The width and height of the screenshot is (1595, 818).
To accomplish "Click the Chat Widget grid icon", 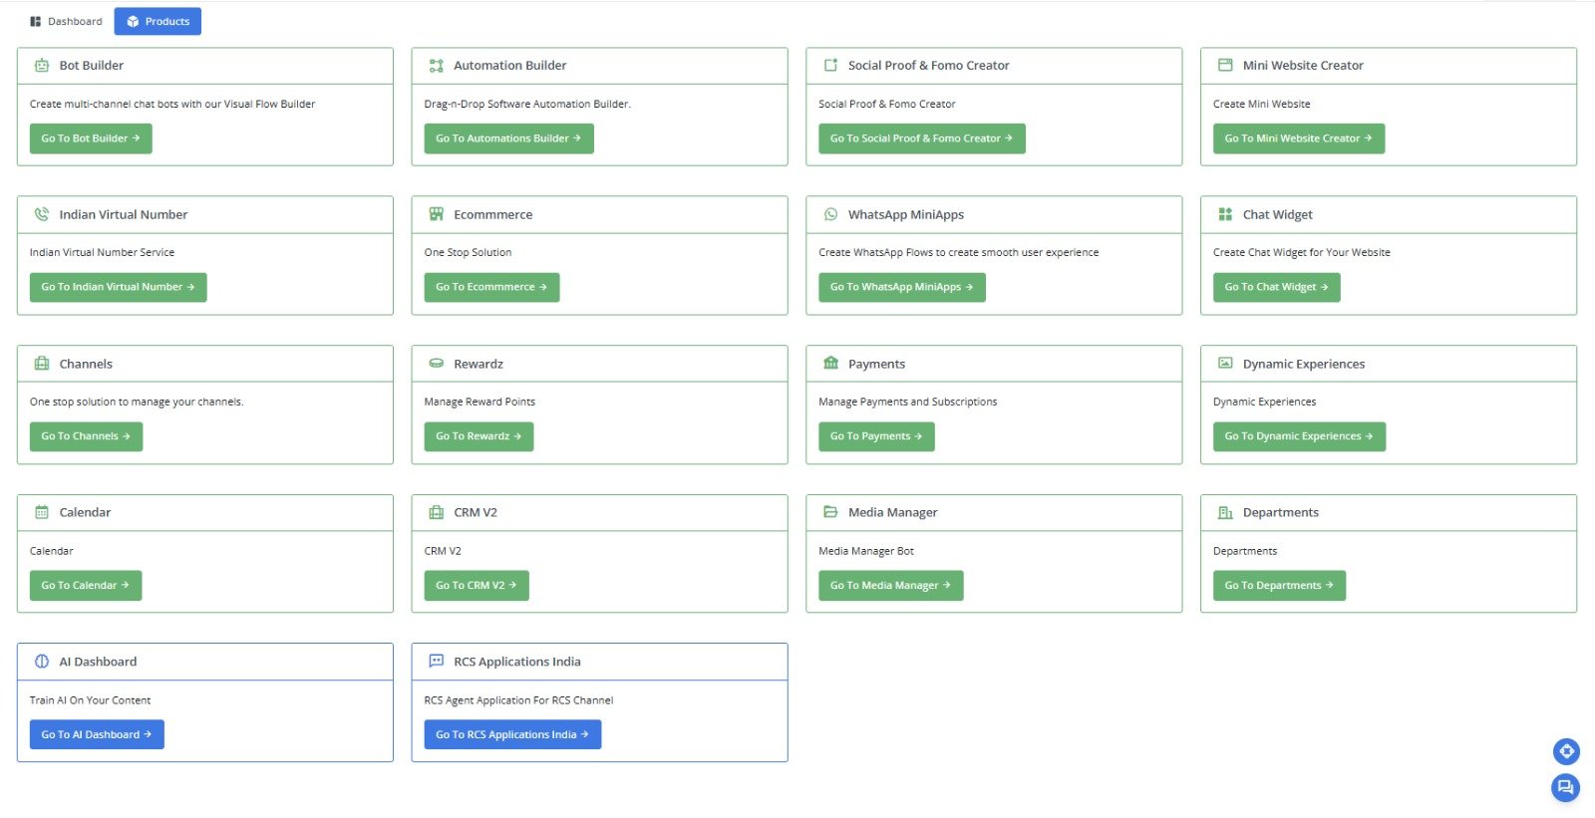I will click(1224, 213).
